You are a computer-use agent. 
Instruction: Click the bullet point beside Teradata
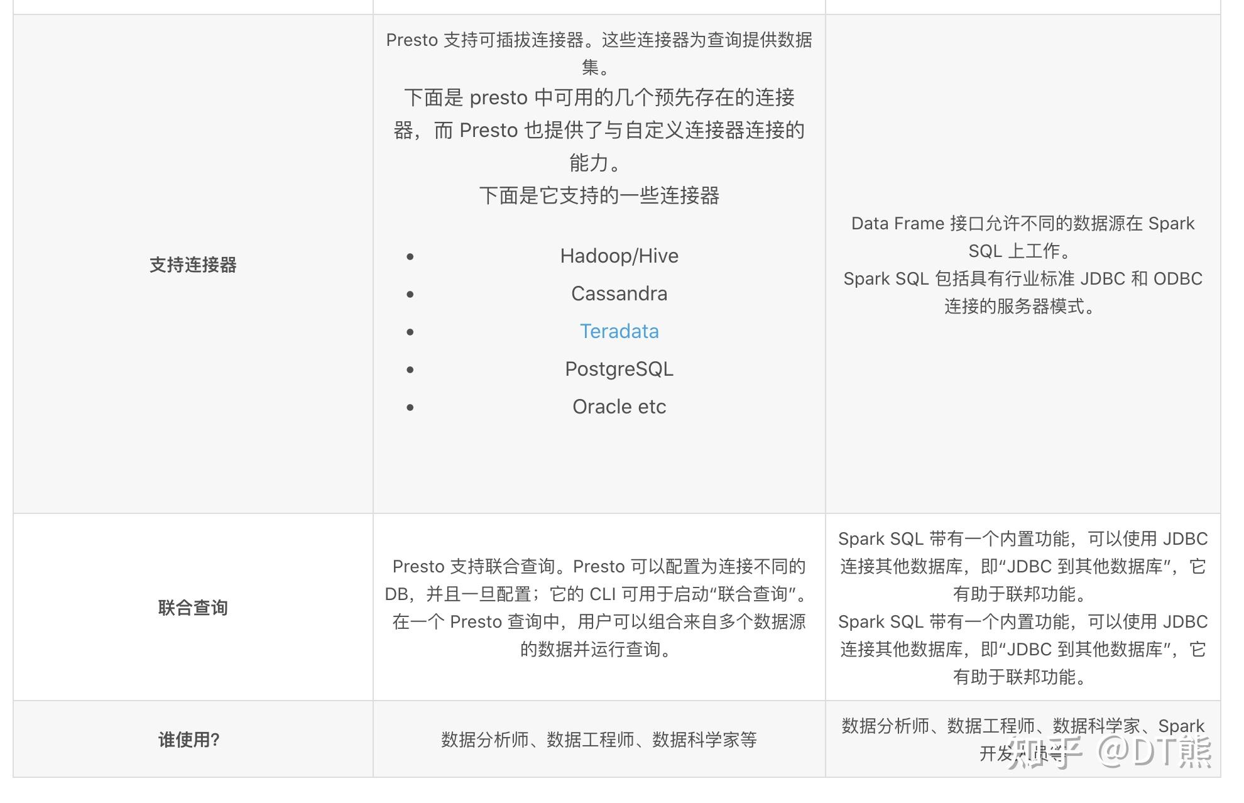point(410,332)
